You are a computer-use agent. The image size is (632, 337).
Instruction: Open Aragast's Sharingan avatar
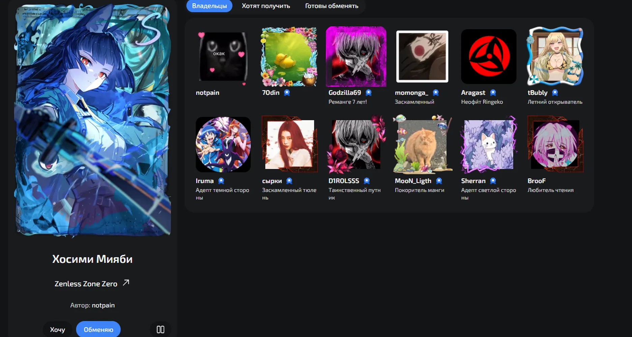[489, 56]
